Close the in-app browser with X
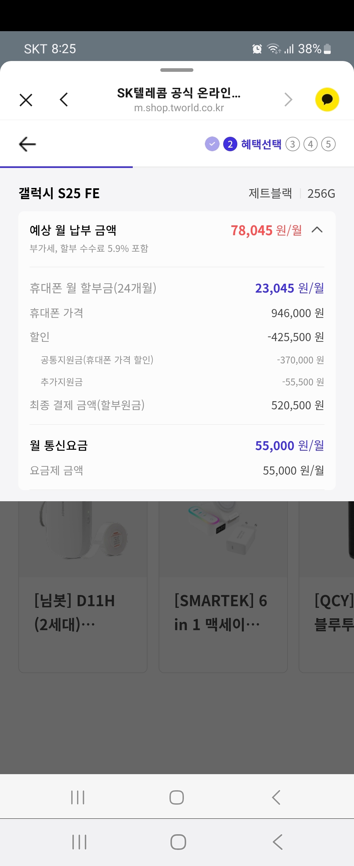This screenshot has width=354, height=866. [x=26, y=100]
